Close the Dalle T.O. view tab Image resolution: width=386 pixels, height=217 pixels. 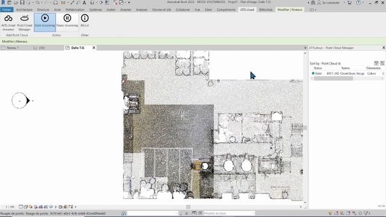[x=94, y=48]
